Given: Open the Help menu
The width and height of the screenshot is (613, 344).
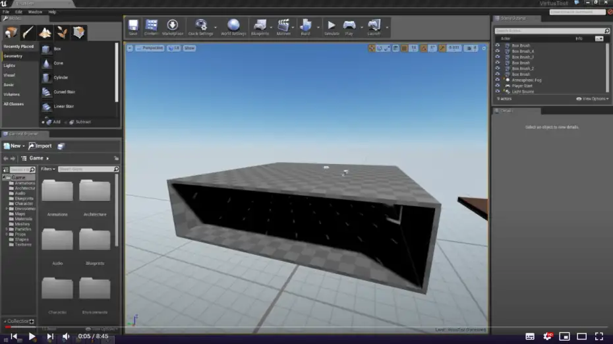Looking at the screenshot, I should click(52, 12).
